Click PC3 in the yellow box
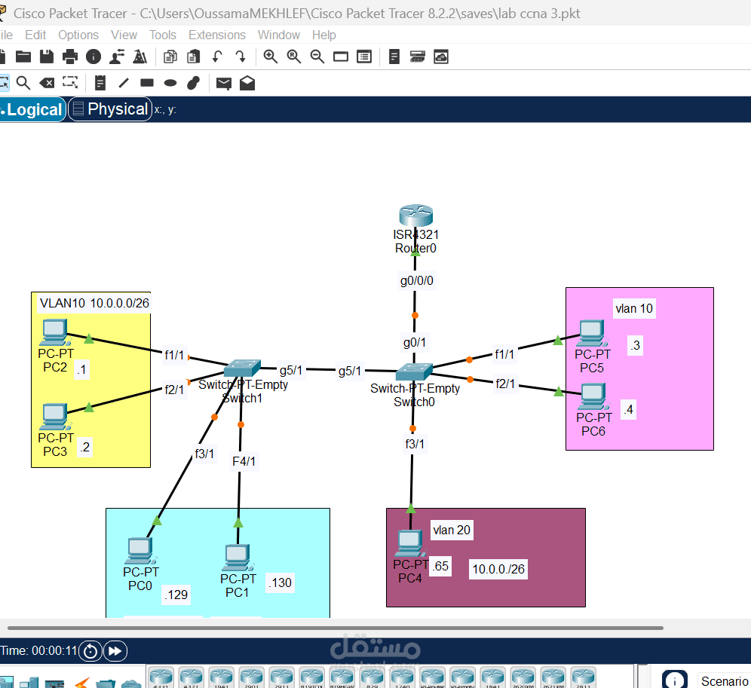751x688 pixels. point(55,417)
